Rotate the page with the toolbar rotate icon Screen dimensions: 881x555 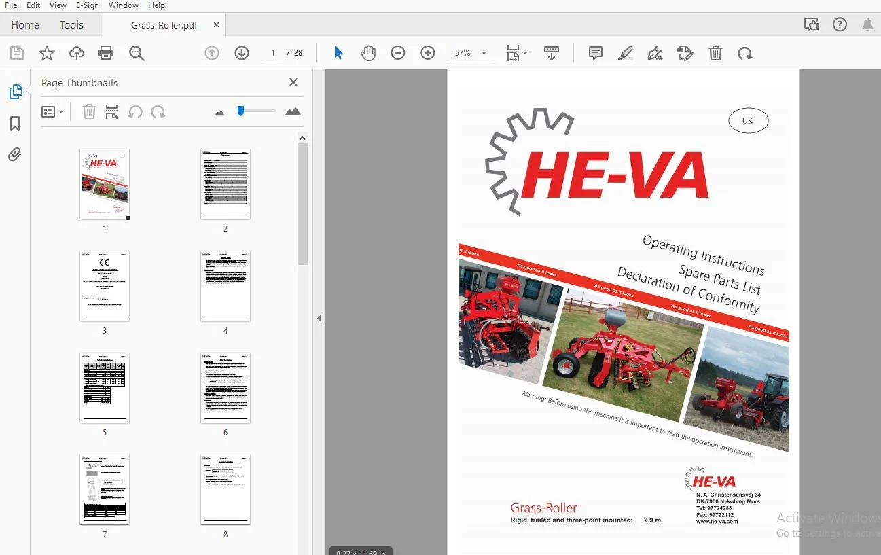click(745, 53)
